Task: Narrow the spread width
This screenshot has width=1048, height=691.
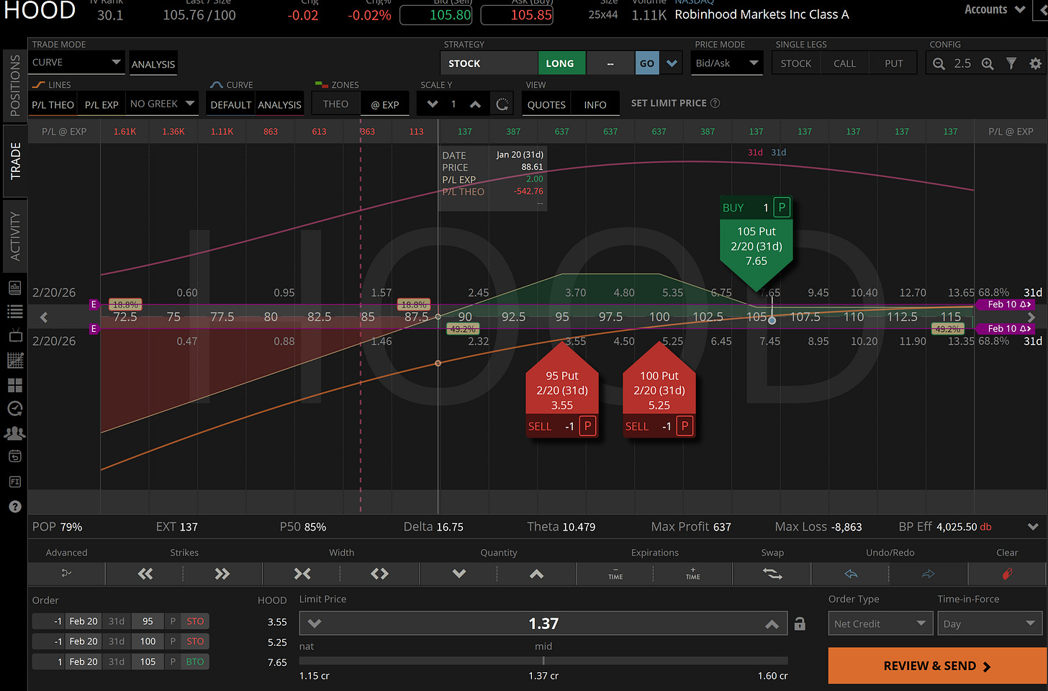Action: click(x=302, y=574)
